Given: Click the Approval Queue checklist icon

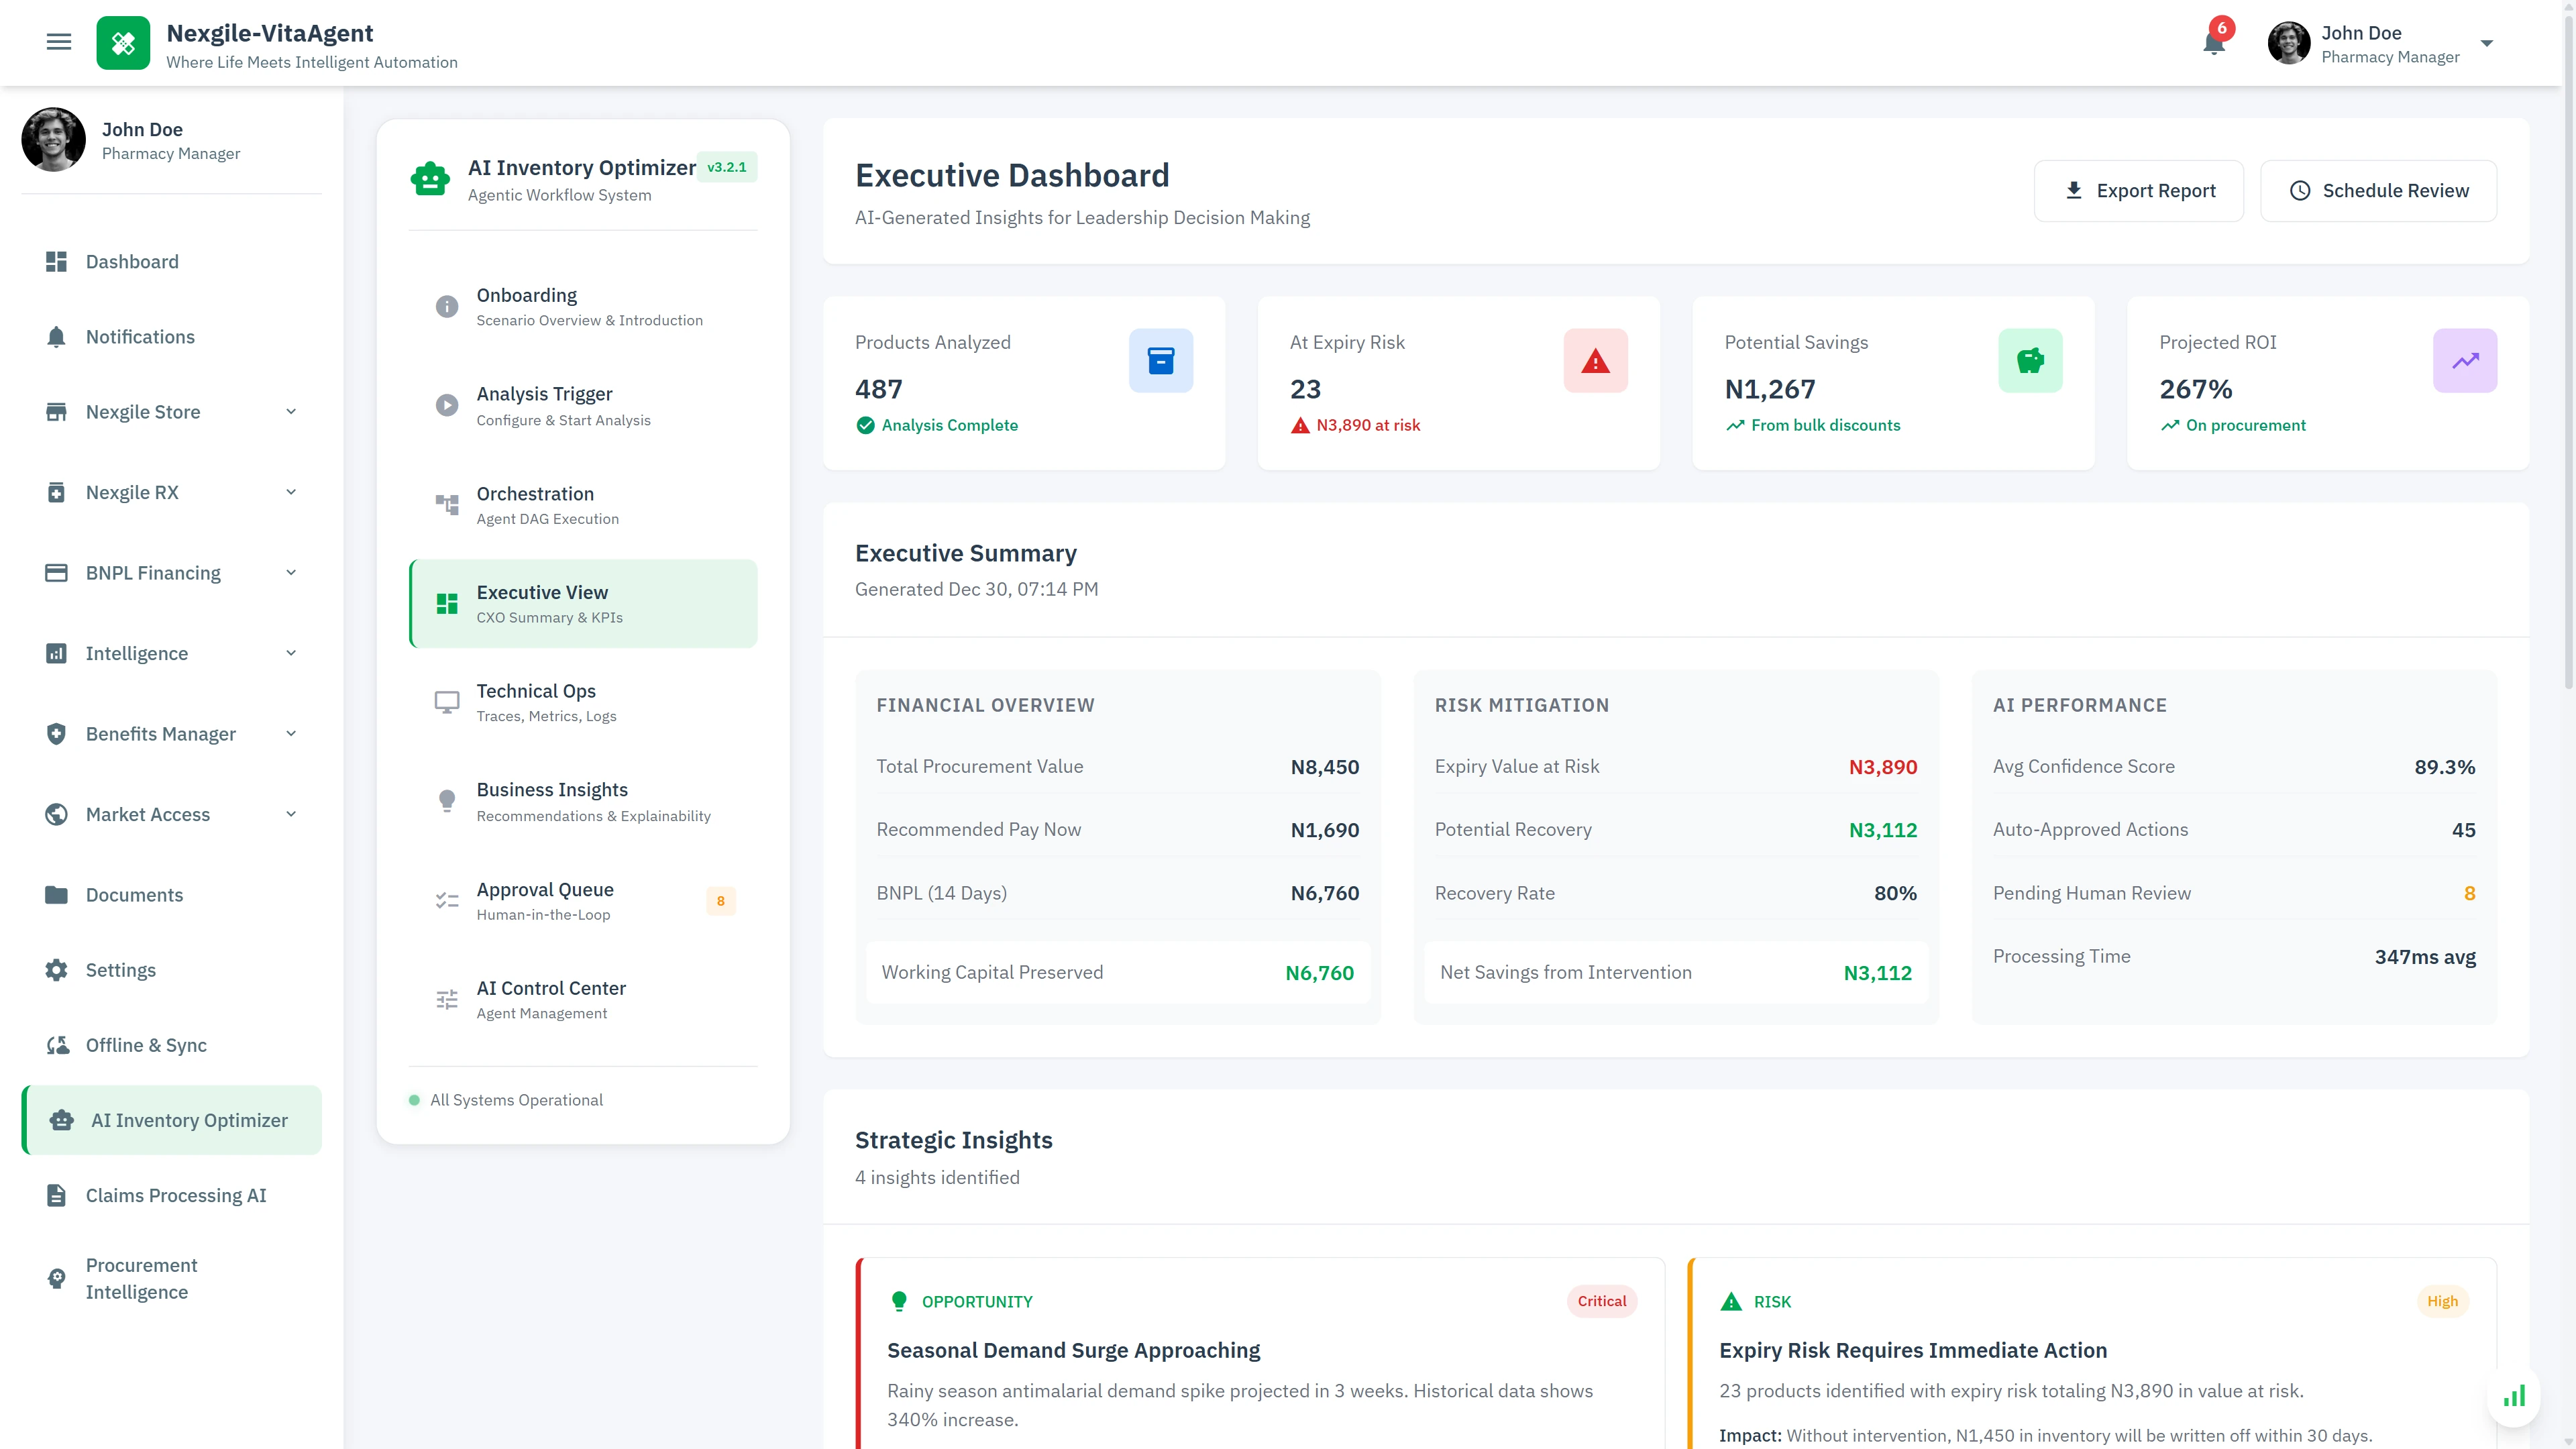Looking at the screenshot, I should [x=447, y=900].
